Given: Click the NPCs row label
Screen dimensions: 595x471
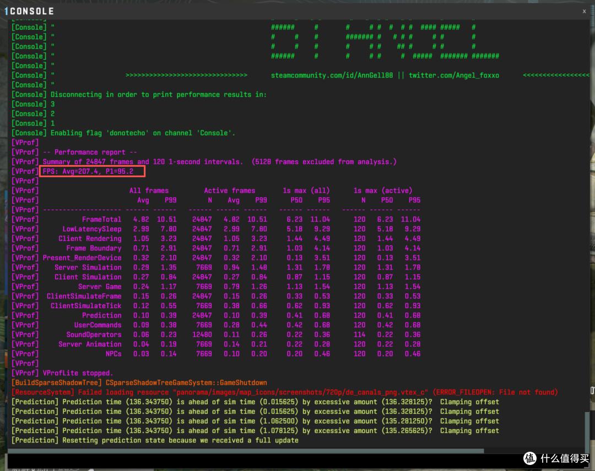Looking at the screenshot, I should coord(113,354).
